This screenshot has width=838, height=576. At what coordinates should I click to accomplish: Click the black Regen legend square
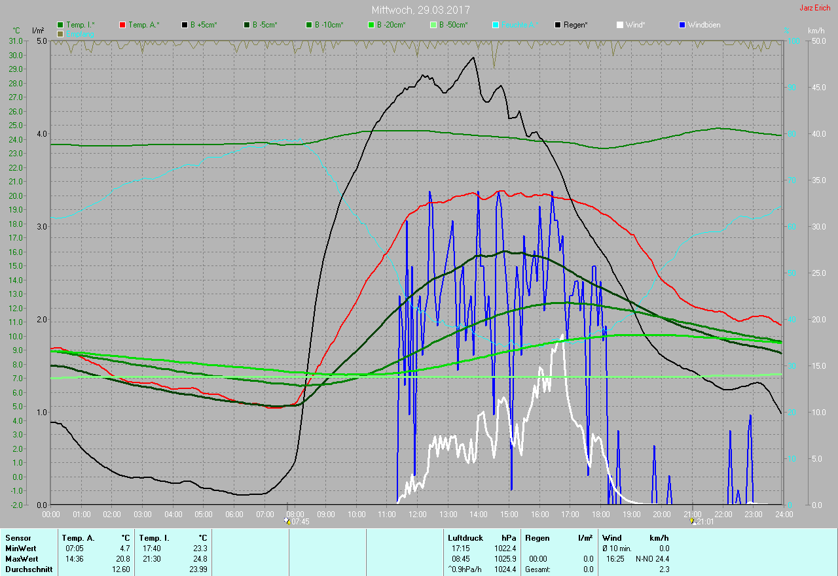(x=558, y=25)
